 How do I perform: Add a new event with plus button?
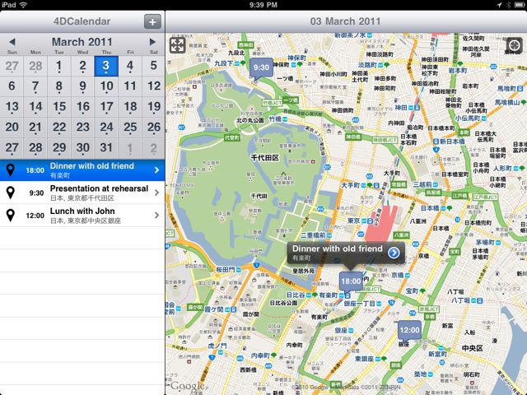(152, 22)
